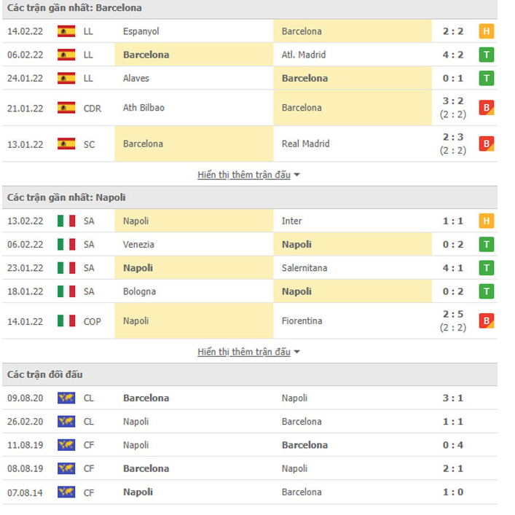This screenshot has width=515, height=515.
Task: Select the Alaves team name in 24.01.22 row
Action: 136,78
